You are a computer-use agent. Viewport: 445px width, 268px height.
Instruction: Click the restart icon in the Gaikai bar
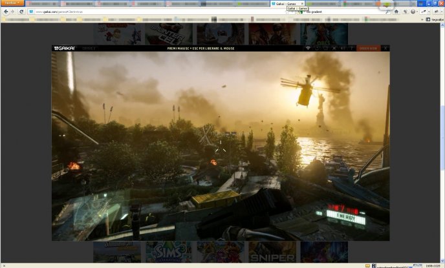coord(317,48)
